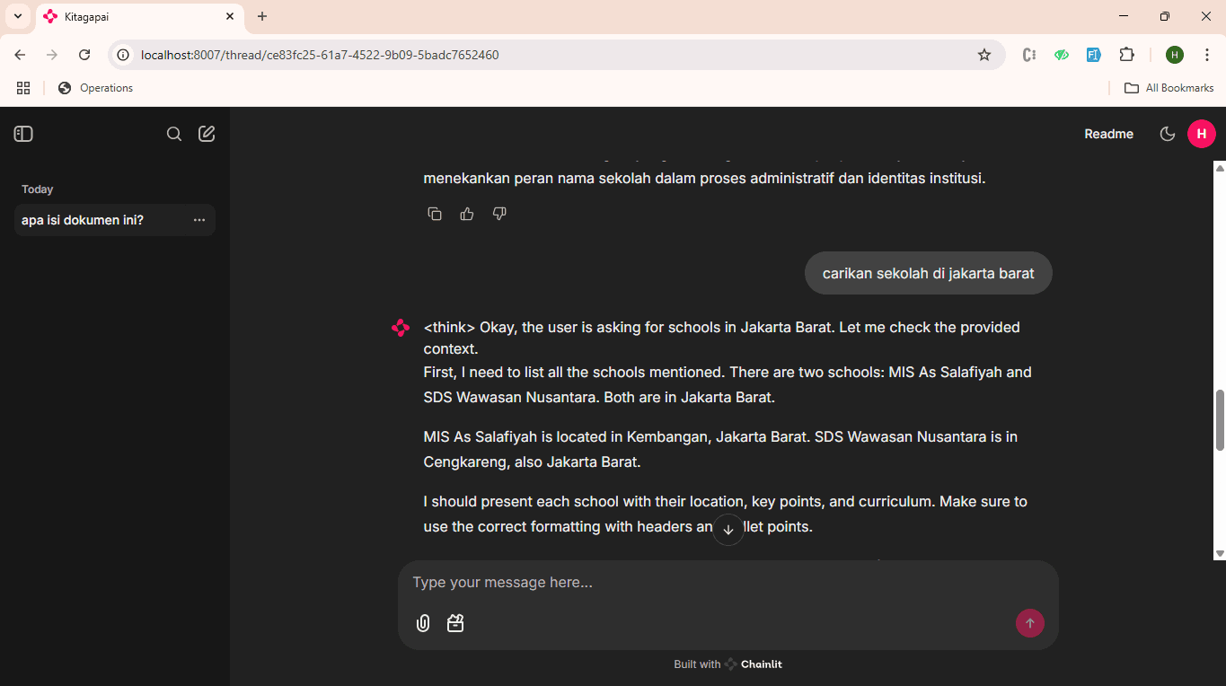
Task: Click the send message arrow button
Action: click(1029, 623)
